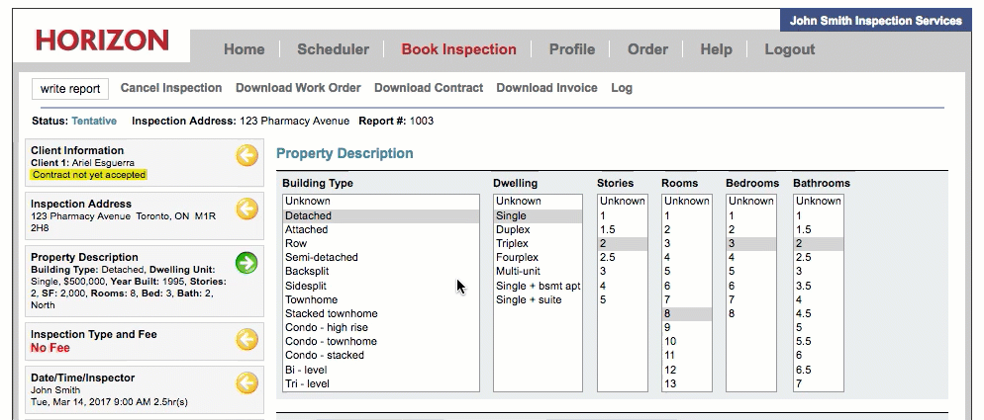Select Semi-detached in Building Type list
Viewport: 984px width, 420px height.
point(321,257)
